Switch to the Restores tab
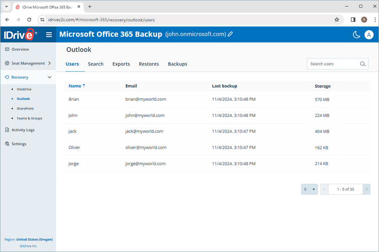This screenshot has height=252, width=379. pos(149,64)
